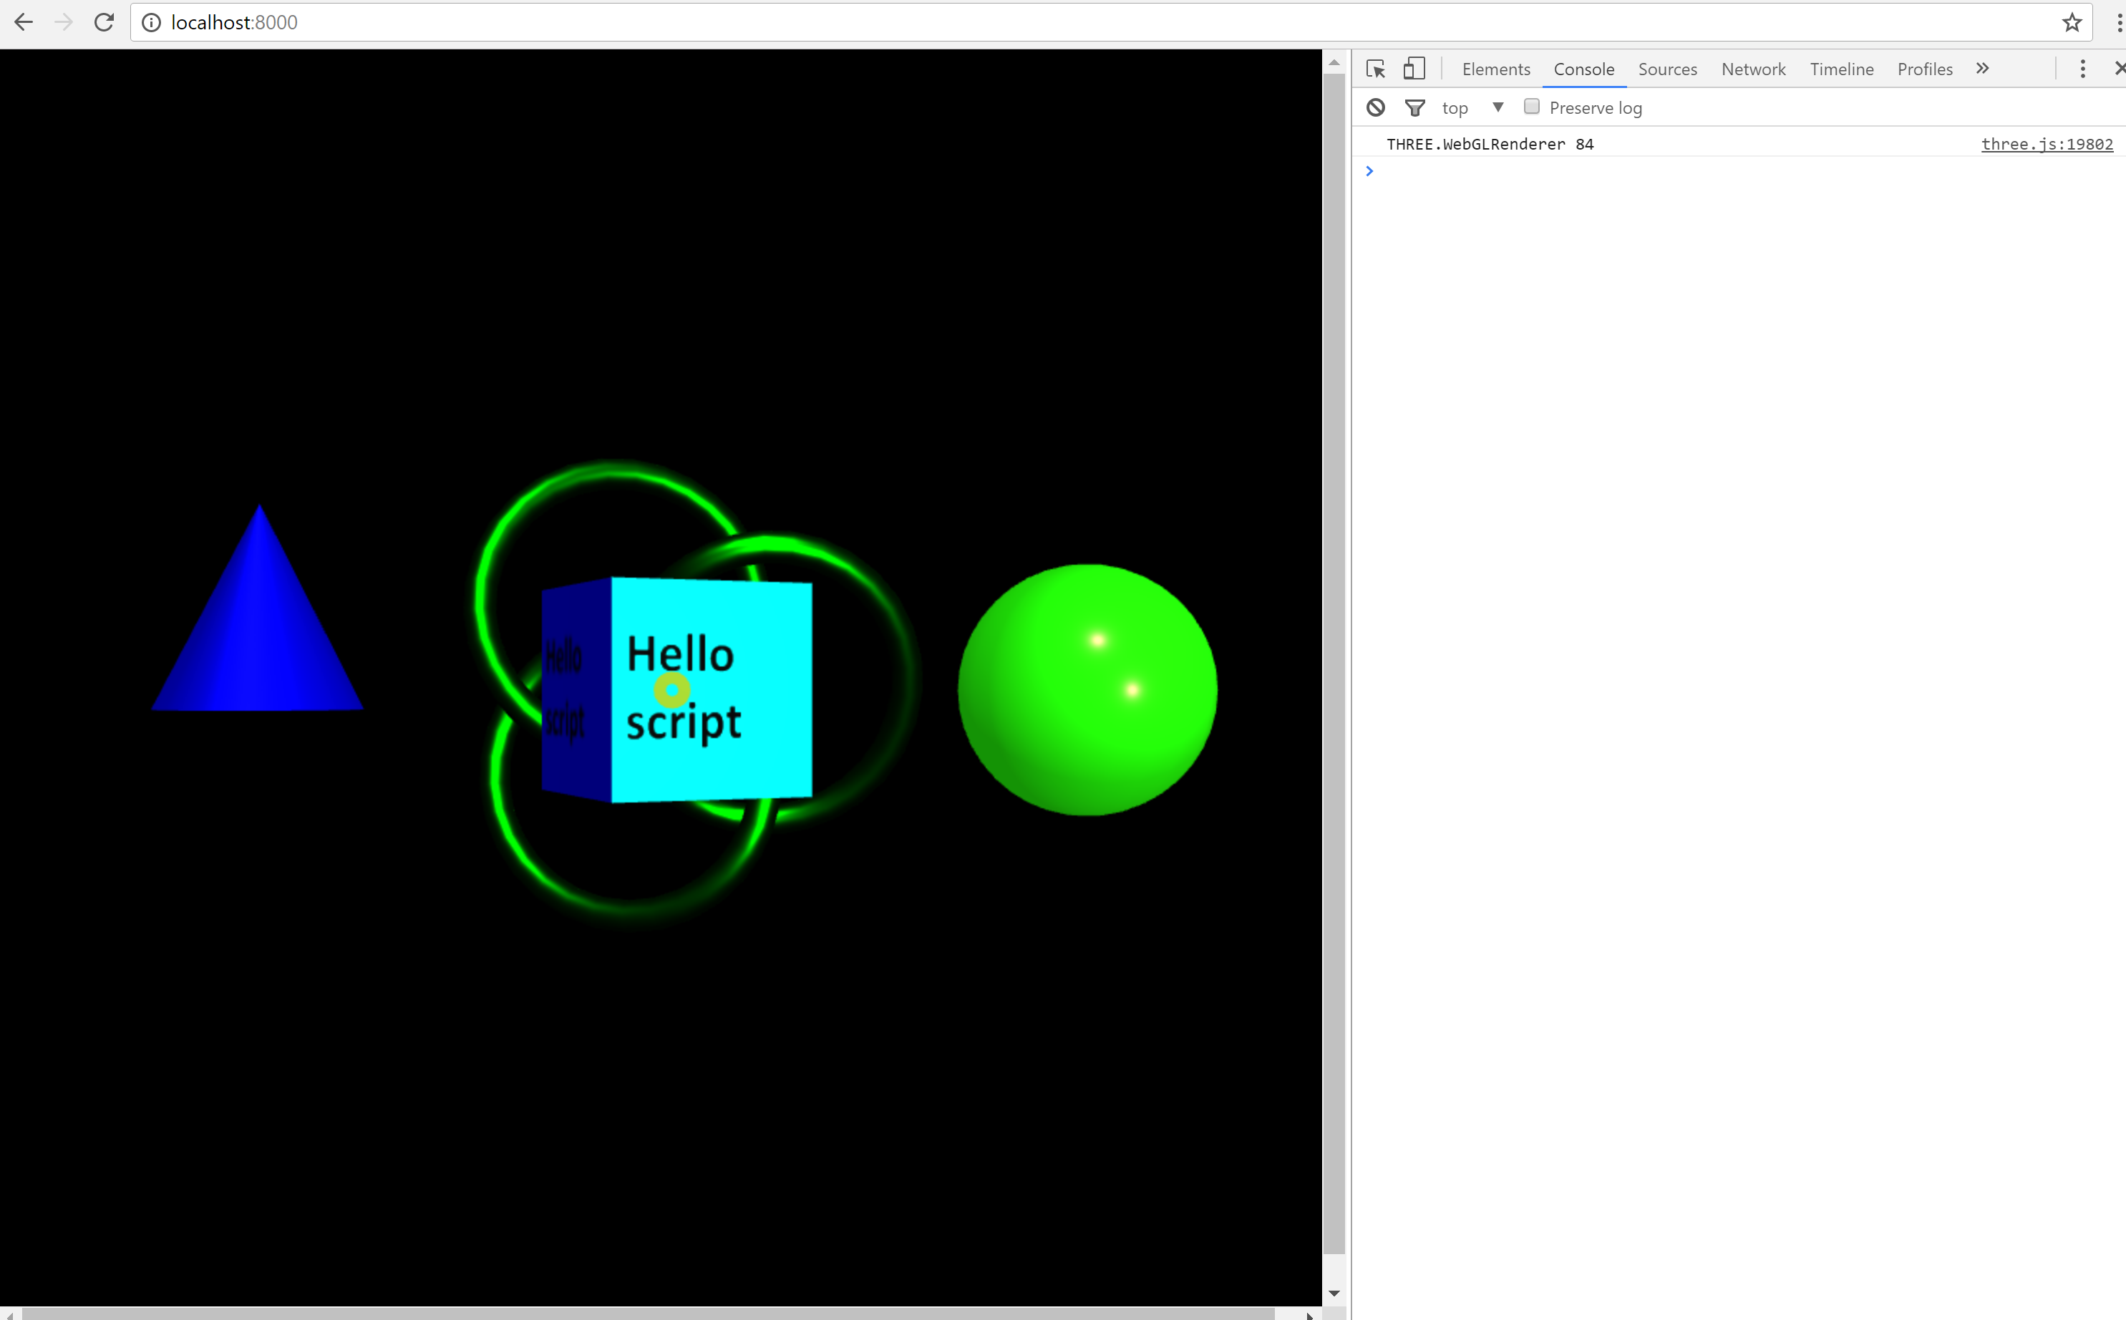
Task: Reload the localhost page
Action: (x=104, y=23)
